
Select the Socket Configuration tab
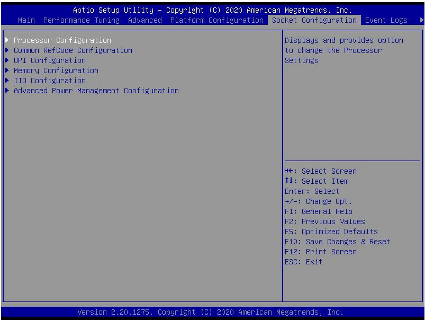pyautogui.click(x=314, y=20)
